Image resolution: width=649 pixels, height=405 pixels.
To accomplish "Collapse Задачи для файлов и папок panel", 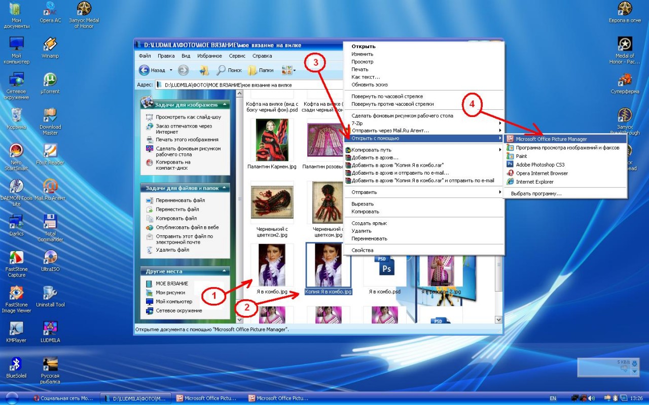I will tap(225, 188).
